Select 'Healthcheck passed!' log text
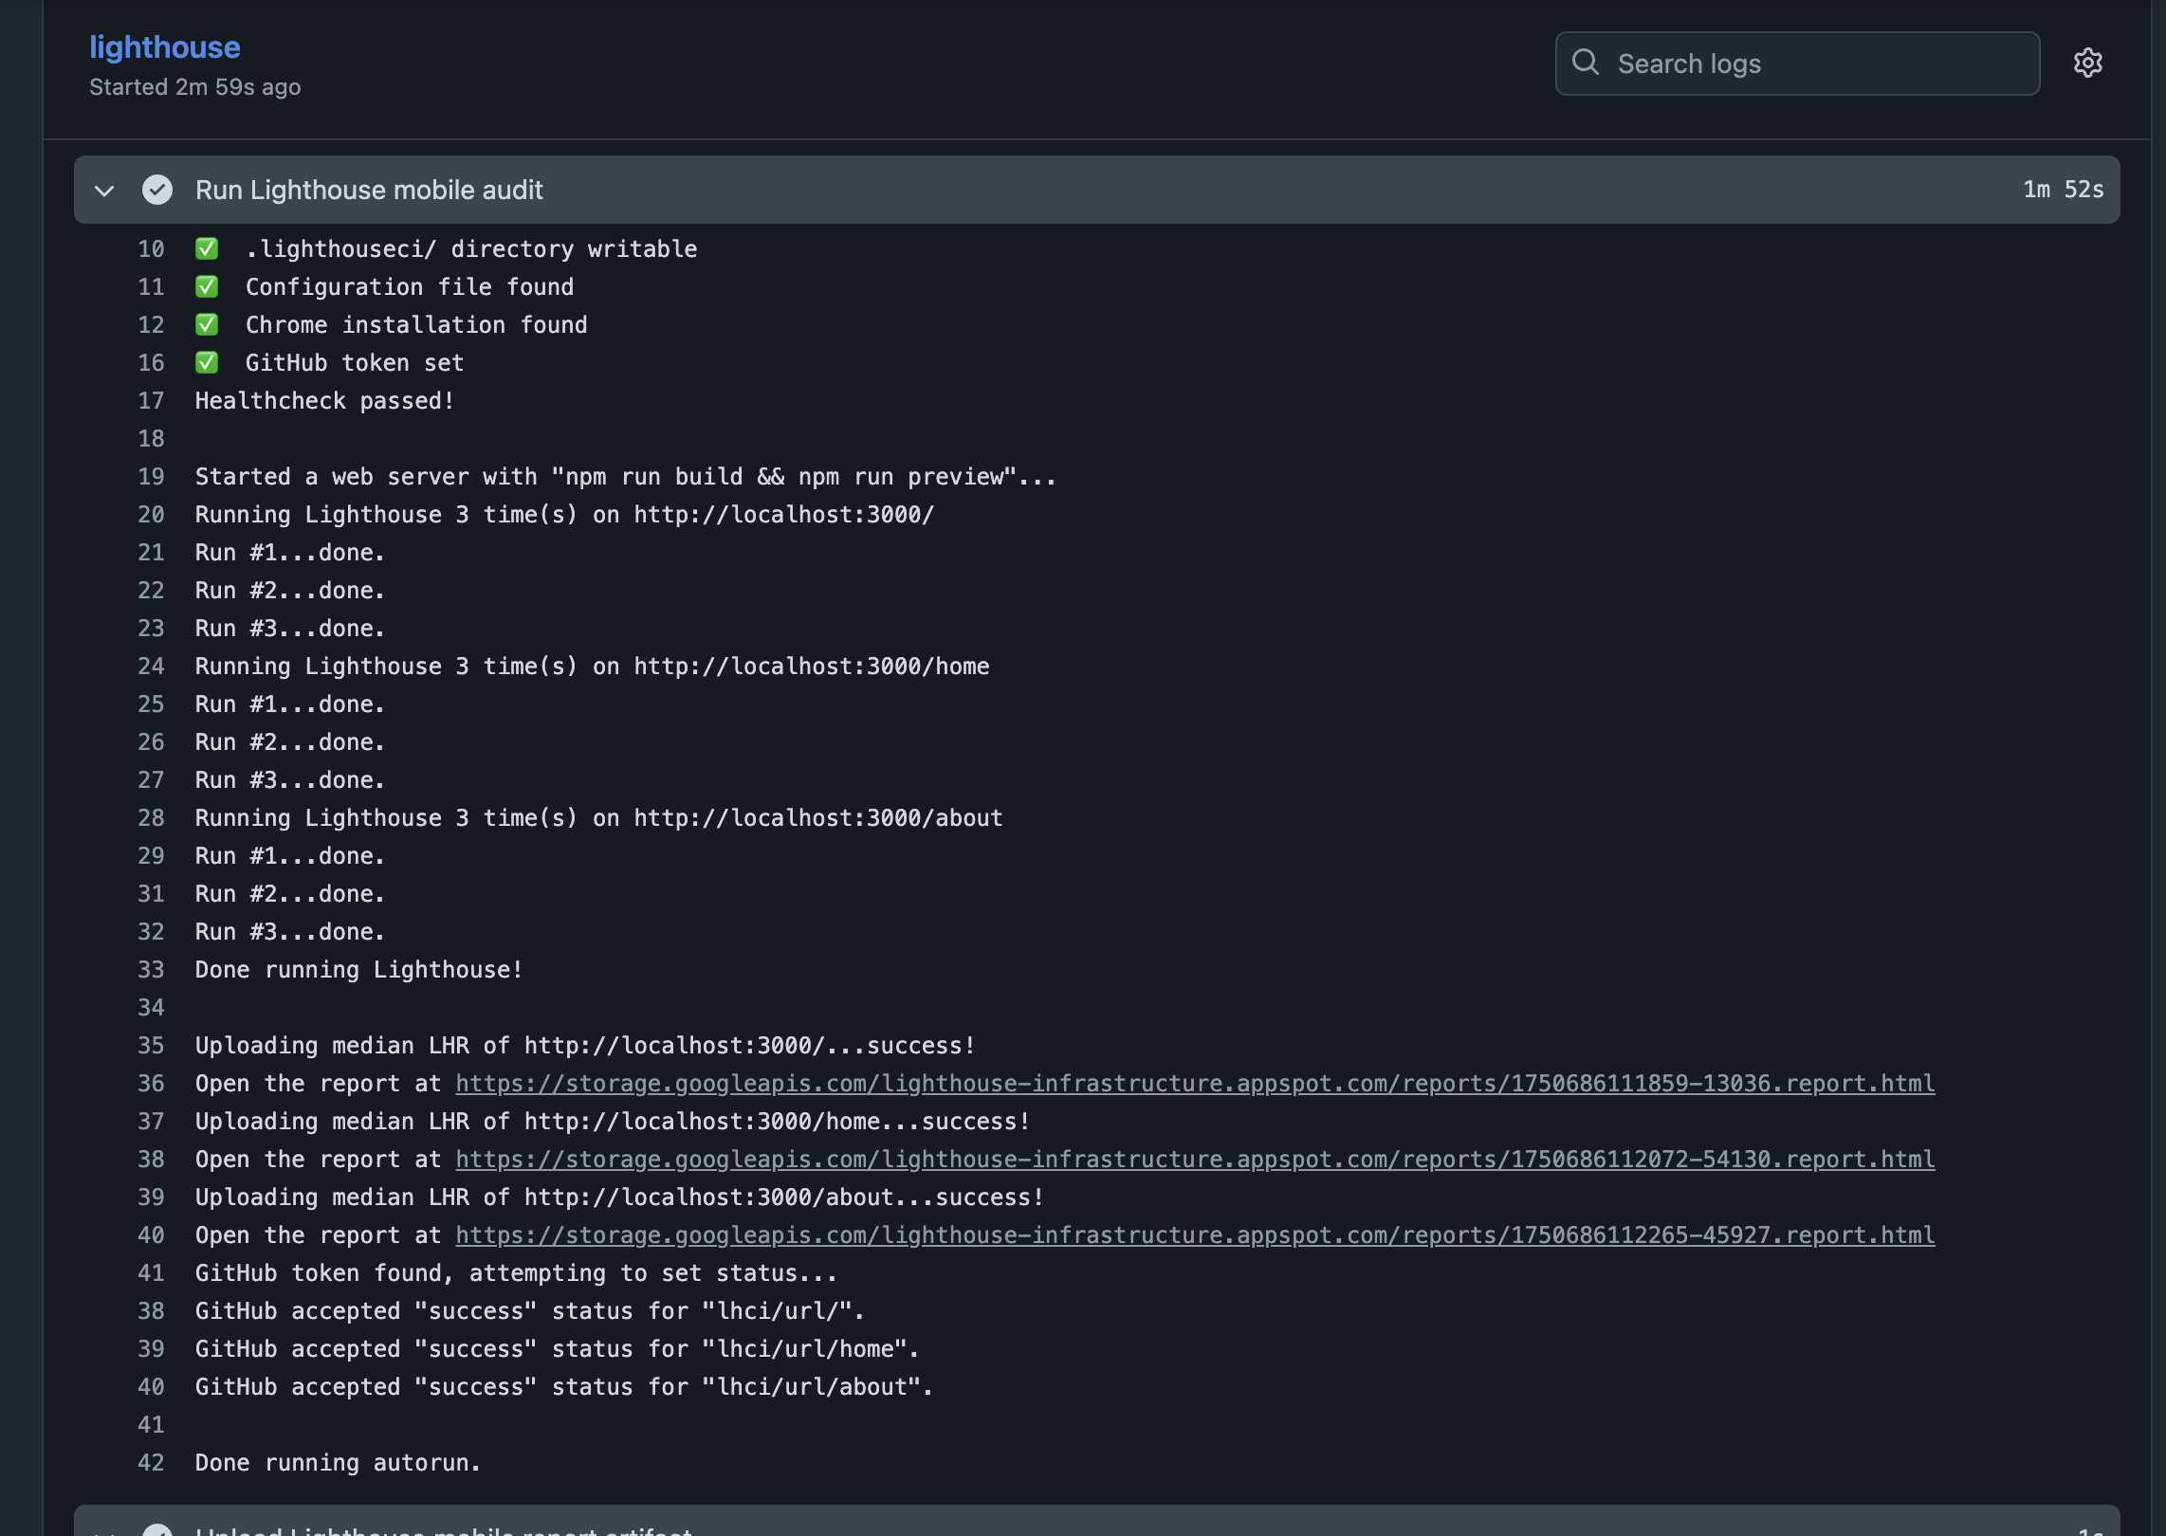The height and width of the screenshot is (1536, 2166). (324, 400)
